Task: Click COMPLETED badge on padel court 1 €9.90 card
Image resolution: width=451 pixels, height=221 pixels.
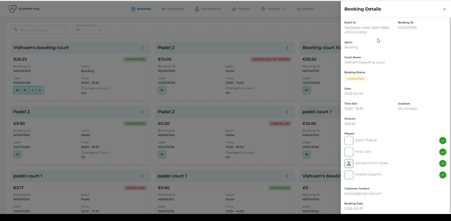Action: 280,188
